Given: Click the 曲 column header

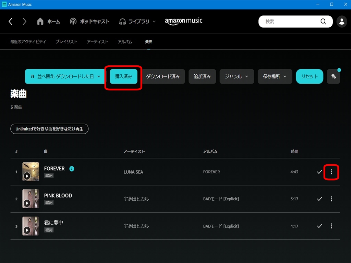Looking at the screenshot, I should [46, 151].
